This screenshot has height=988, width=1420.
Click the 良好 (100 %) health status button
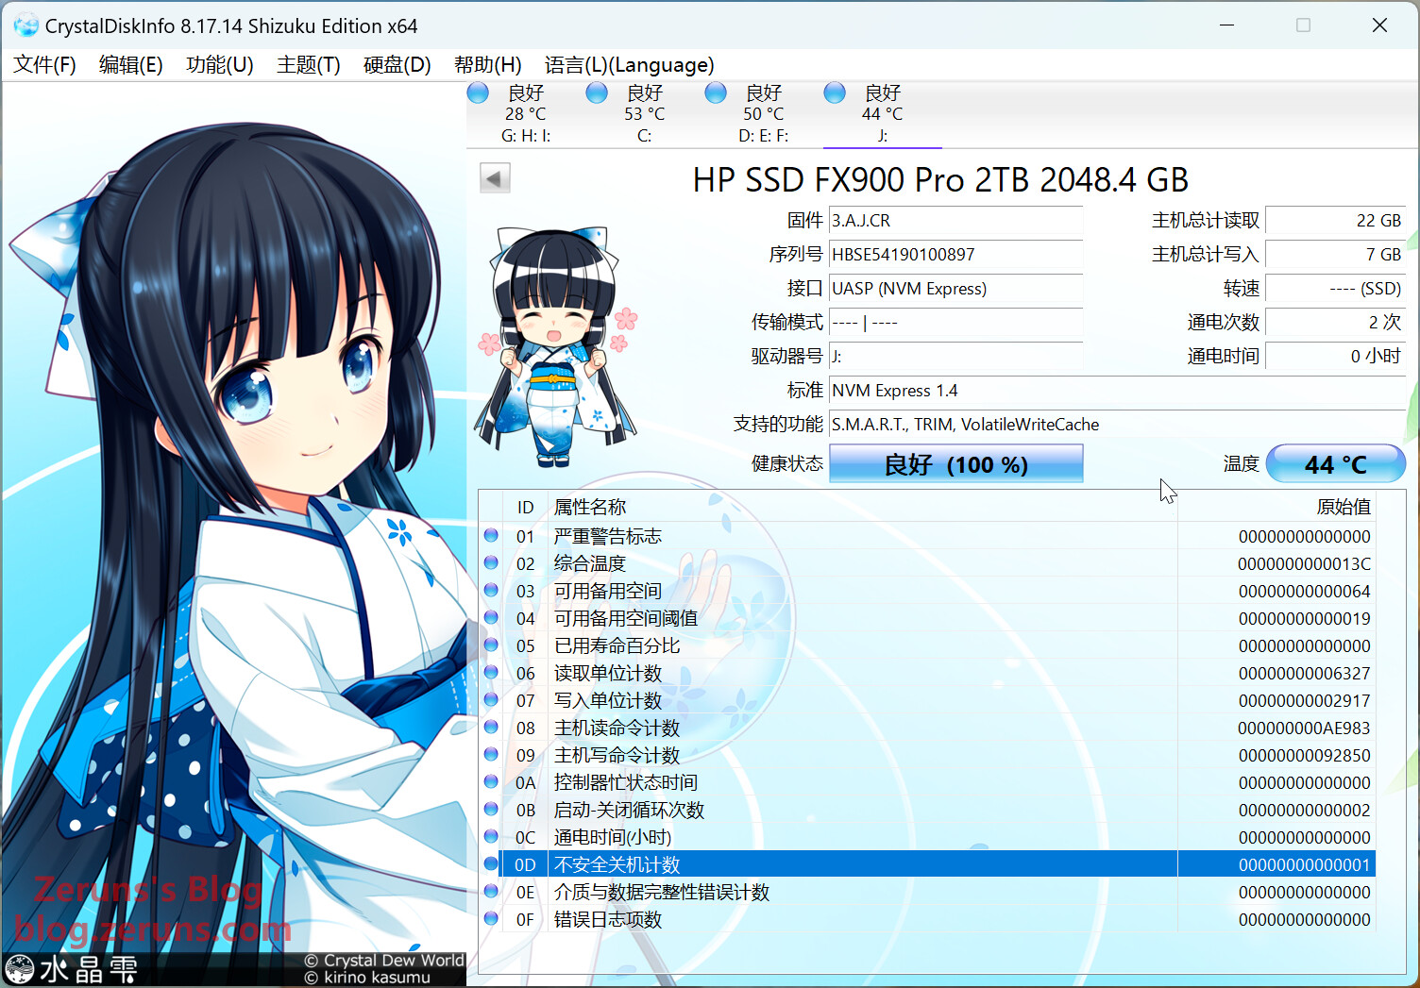pyautogui.click(x=955, y=464)
